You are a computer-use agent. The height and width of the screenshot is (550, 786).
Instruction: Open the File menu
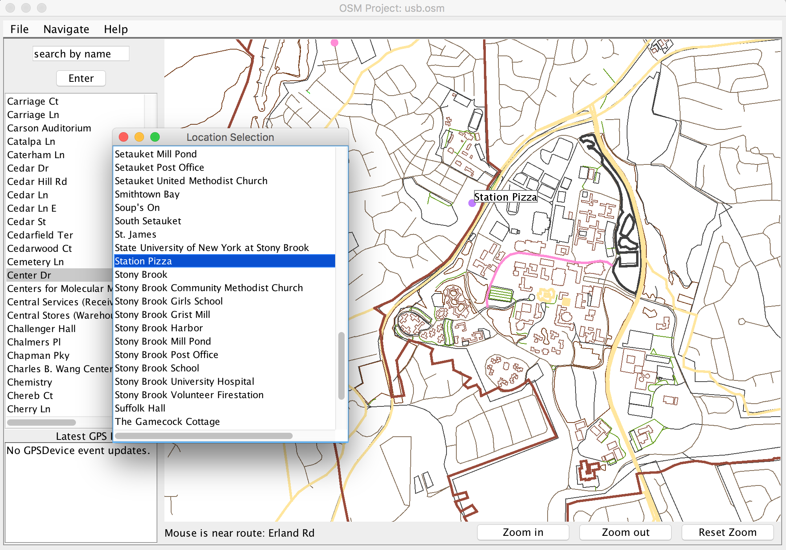[19, 29]
